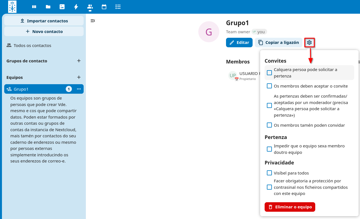Open the Dashboard app from top bar
The width and height of the screenshot is (360, 219).
[34, 7]
